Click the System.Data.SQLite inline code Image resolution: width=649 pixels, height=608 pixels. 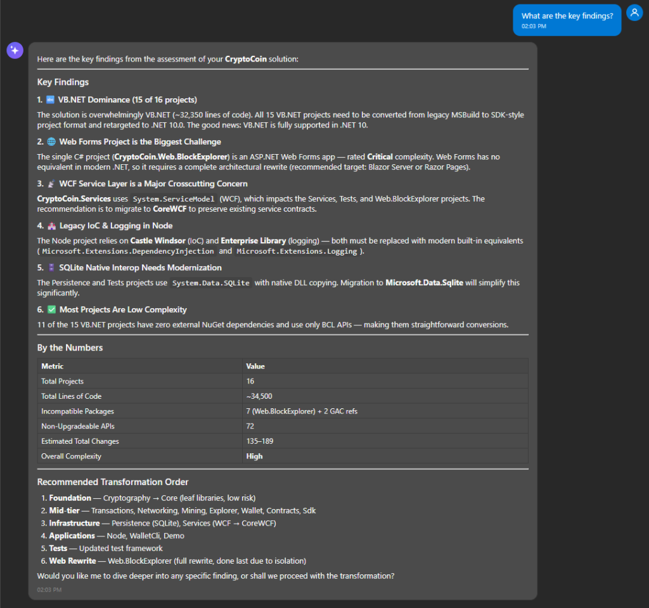tap(211, 283)
